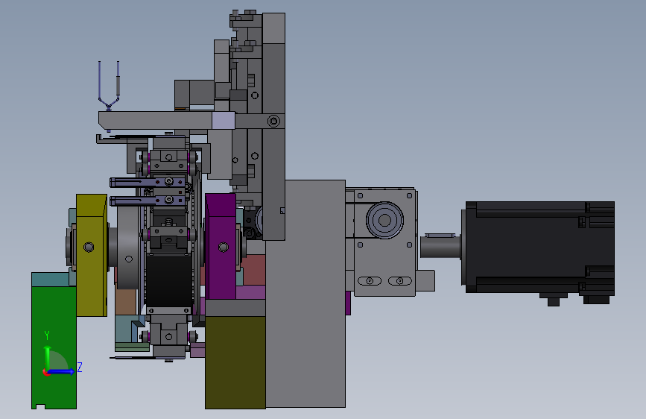Select the left slotted hole on gearbox
Image resolution: width=646 pixels, height=419 pixels.
tap(370, 281)
